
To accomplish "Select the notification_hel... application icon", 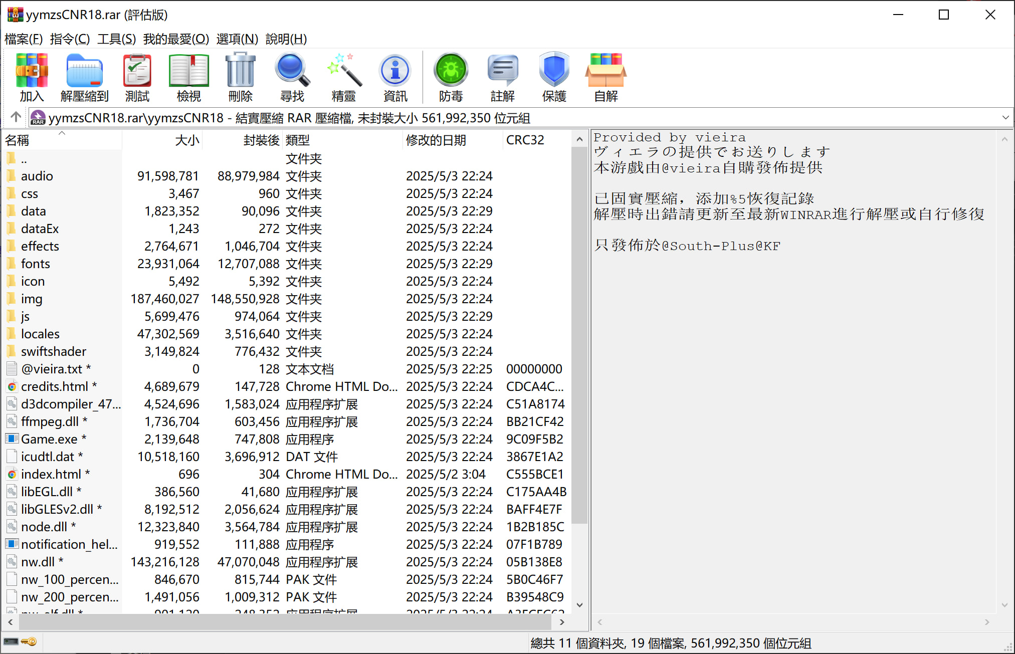I will 12,544.
